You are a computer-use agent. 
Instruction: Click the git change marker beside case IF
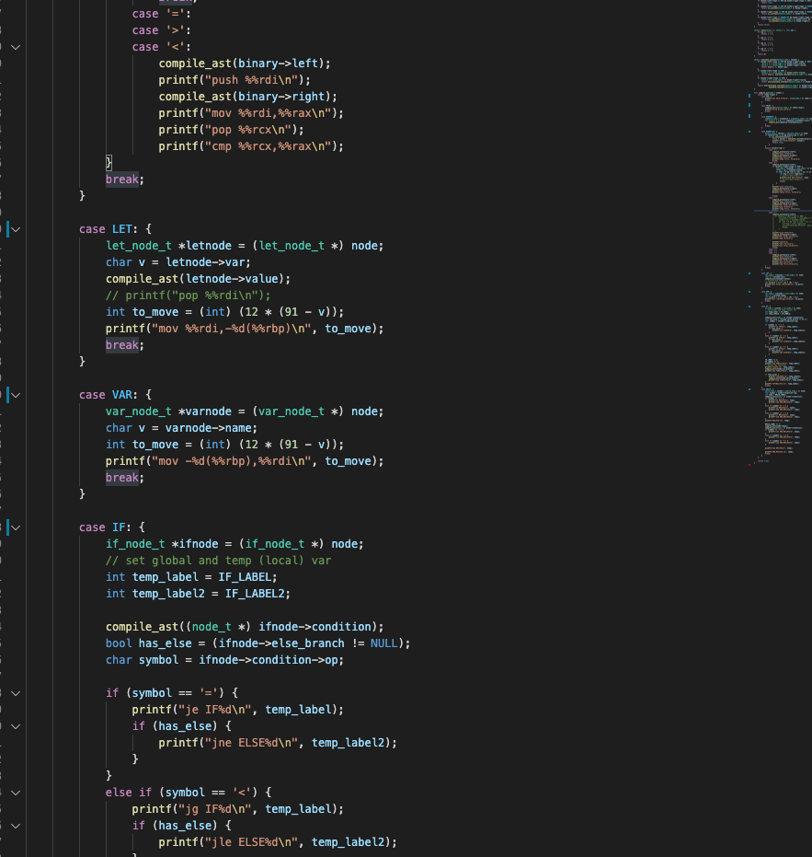7,527
